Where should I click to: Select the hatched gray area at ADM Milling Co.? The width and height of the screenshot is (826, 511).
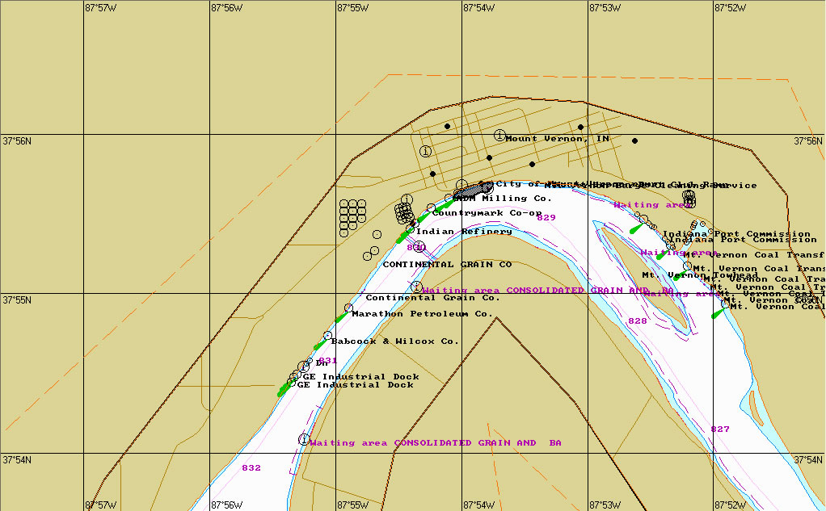474,190
